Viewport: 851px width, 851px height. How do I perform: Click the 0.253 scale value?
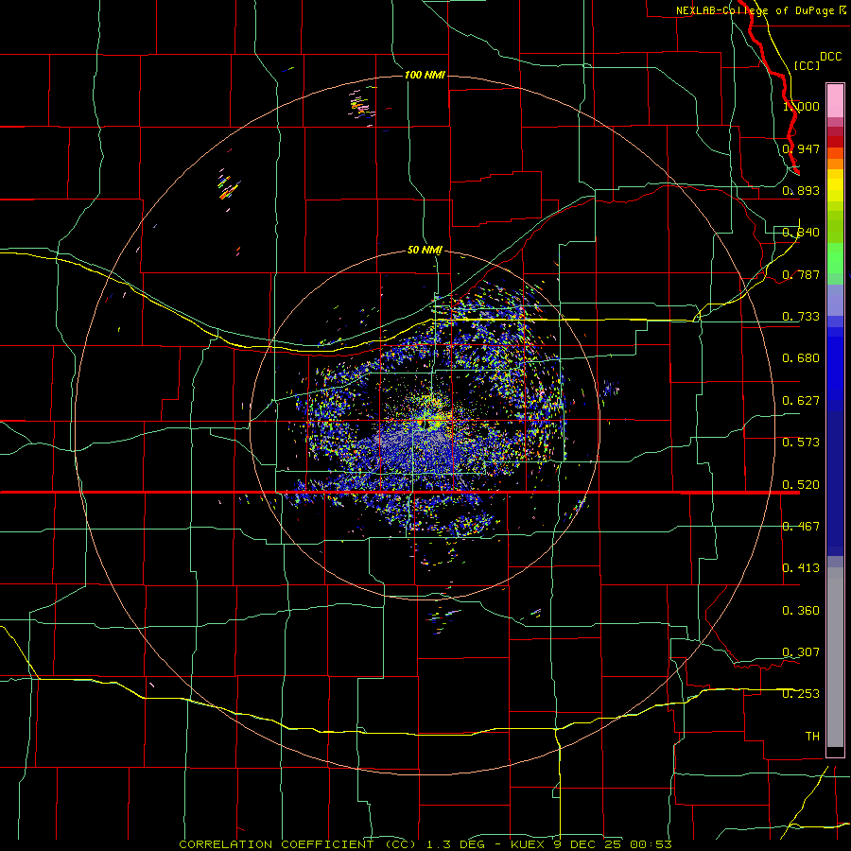tap(801, 694)
